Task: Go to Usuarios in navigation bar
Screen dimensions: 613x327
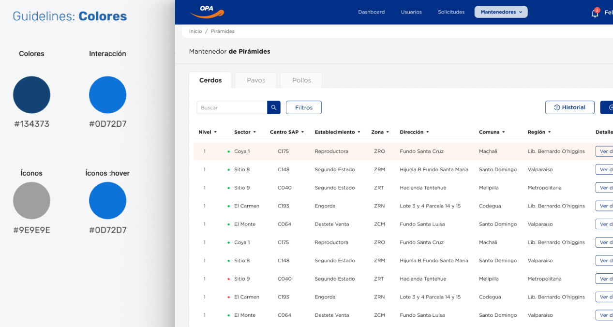Action: (x=411, y=12)
